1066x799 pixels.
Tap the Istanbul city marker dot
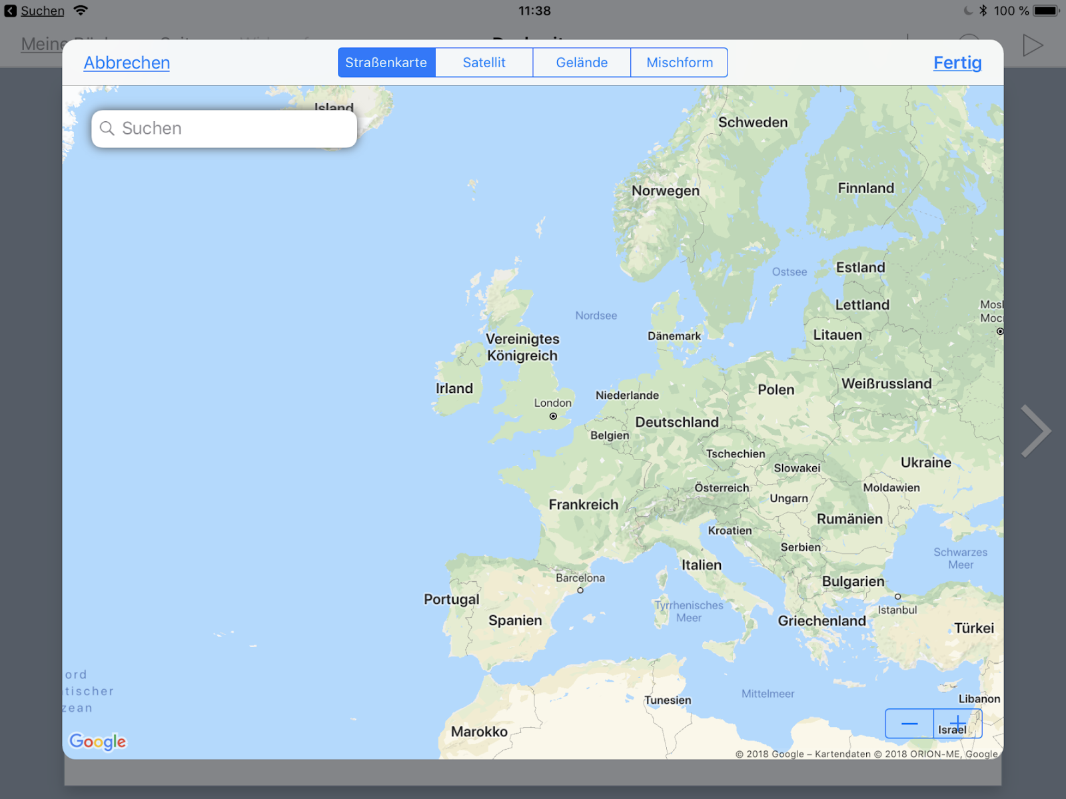coord(897,597)
